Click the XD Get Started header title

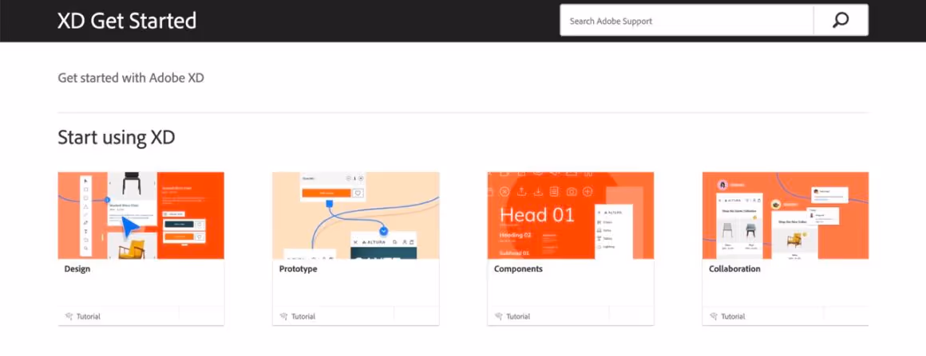coord(127,22)
